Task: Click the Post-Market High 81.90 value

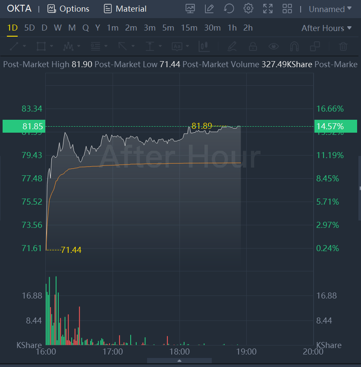Action: [x=82, y=64]
